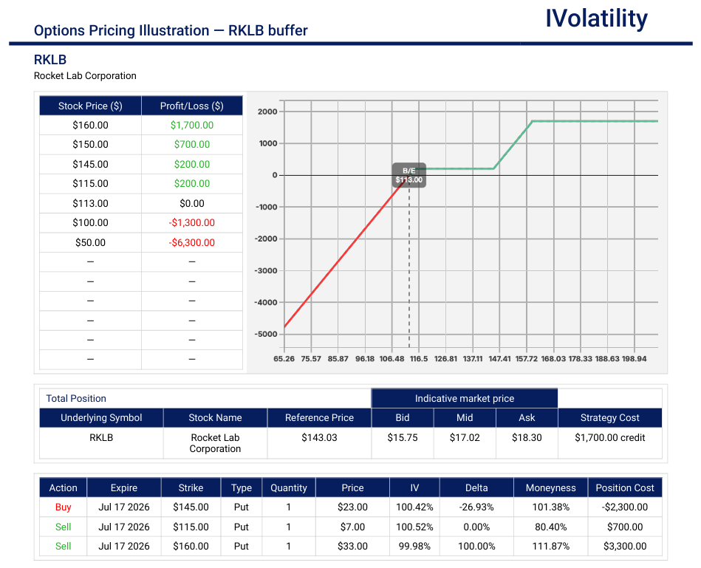Click the Sell action for the $160.00 strike

pyautogui.click(x=63, y=546)
